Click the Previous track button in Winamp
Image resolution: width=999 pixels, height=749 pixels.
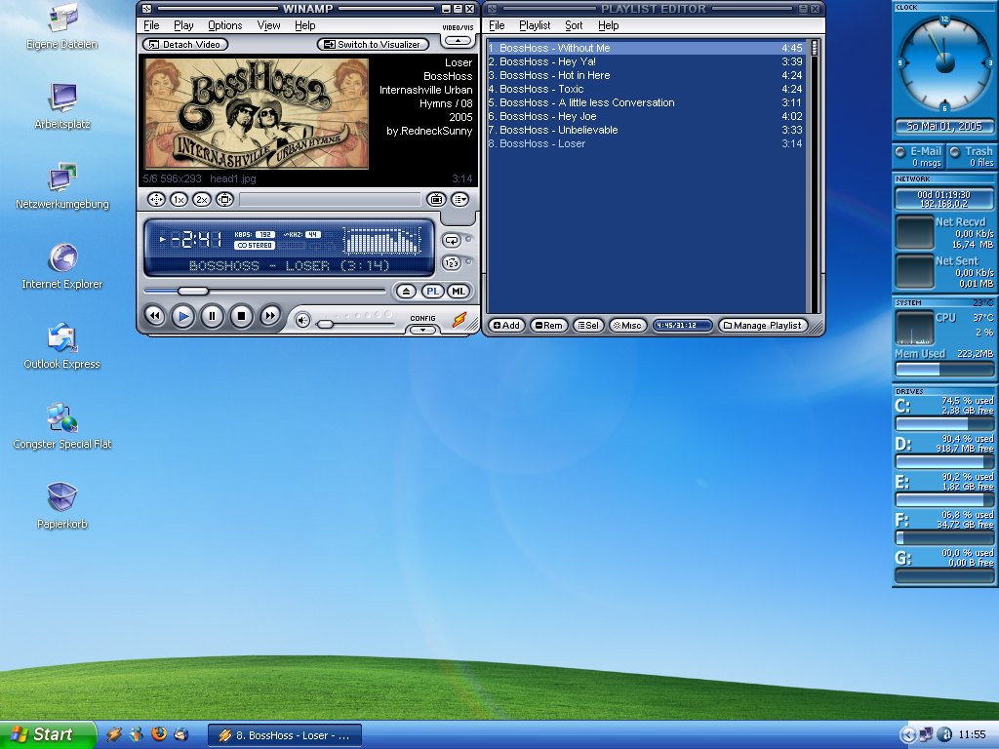[x=155, y=316]
